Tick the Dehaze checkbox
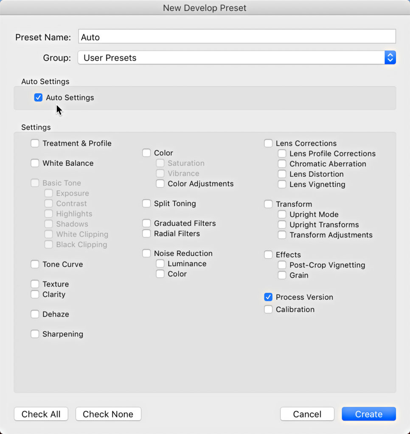This screenshot has width=410, height=434. point(35,314)
